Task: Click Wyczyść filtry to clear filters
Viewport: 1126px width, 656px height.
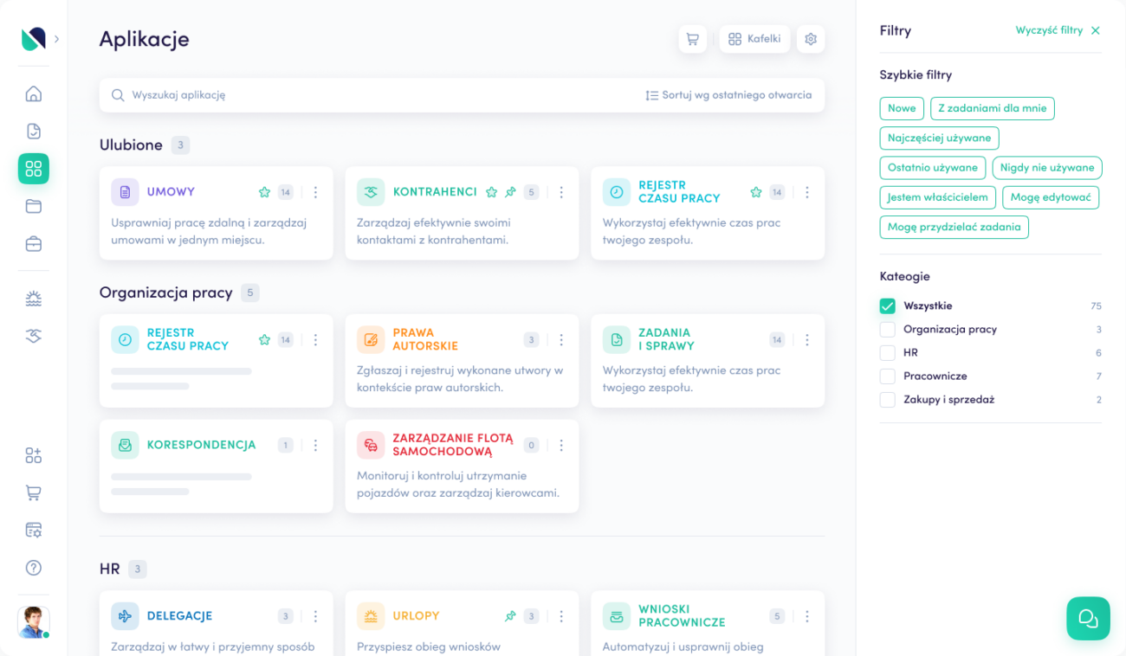Action: (x=1049, y=30)
